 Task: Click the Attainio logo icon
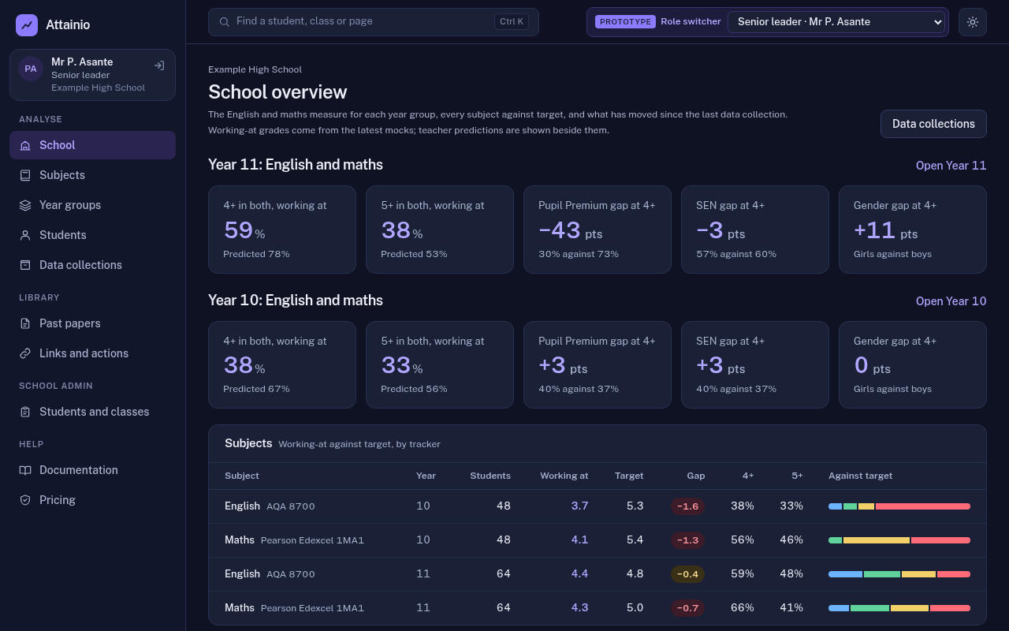click(27, 25)
